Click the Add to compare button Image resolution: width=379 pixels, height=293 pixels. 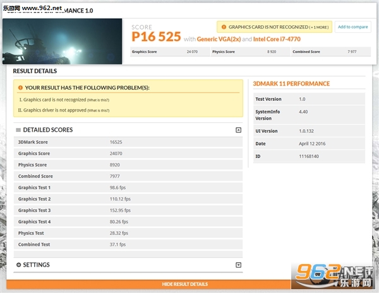click(353, 26)
